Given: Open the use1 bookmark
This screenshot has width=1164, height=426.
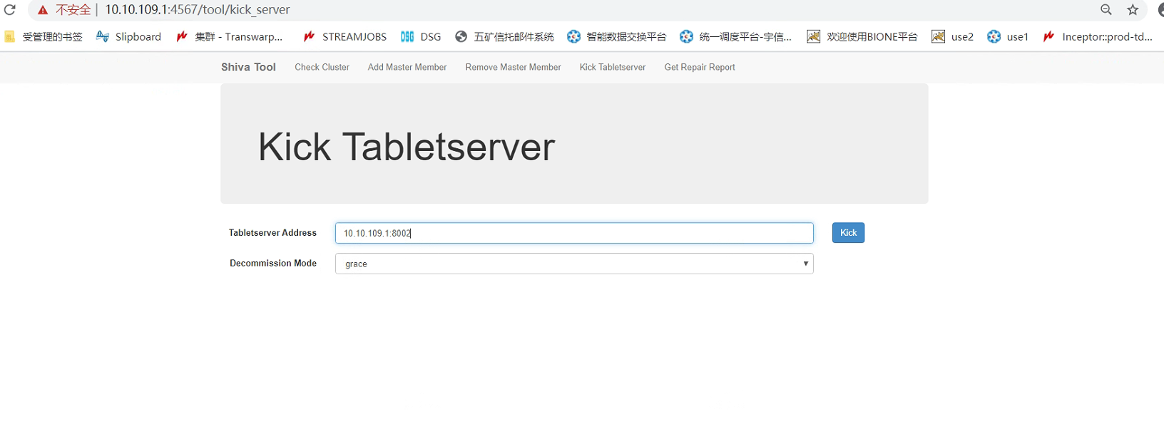Looking at the screenshot, I should click(x=1008, y=37).
